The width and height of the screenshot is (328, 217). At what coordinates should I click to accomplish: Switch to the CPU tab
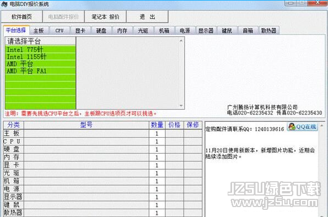[x=60, y=30]
